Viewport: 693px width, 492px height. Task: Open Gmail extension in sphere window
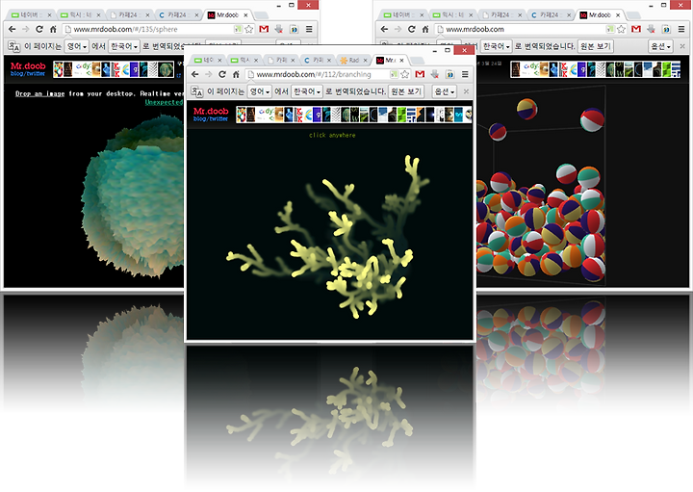tap(264, 29)
